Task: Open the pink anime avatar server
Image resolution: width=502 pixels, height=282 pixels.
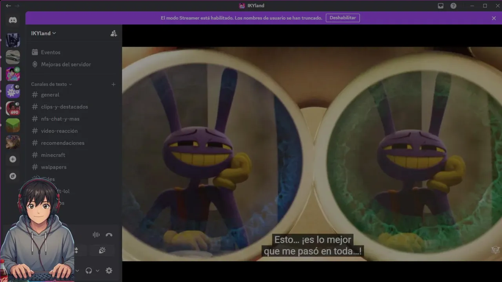Action: coord(13,74)
